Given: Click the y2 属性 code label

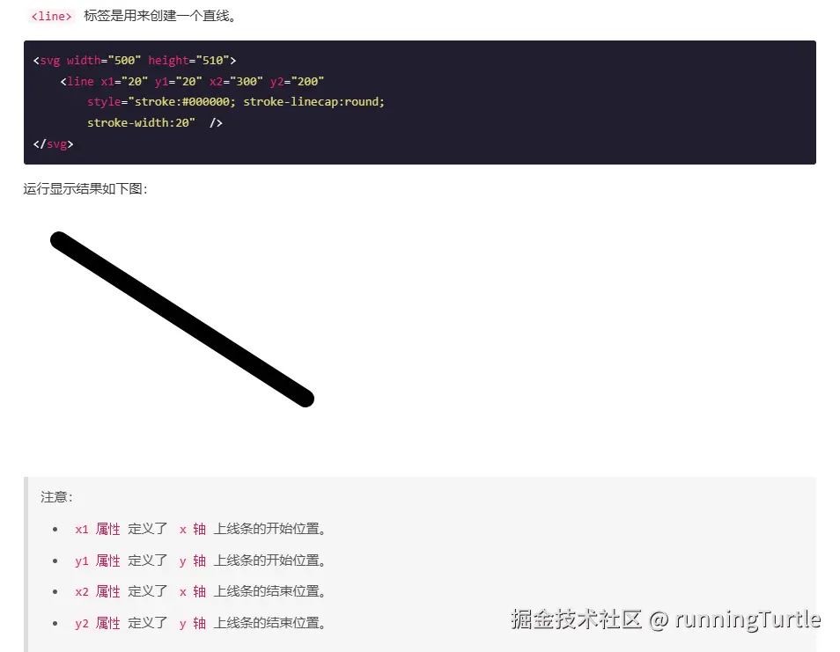Looking at the screenshot, I should [x=98, y=624].
